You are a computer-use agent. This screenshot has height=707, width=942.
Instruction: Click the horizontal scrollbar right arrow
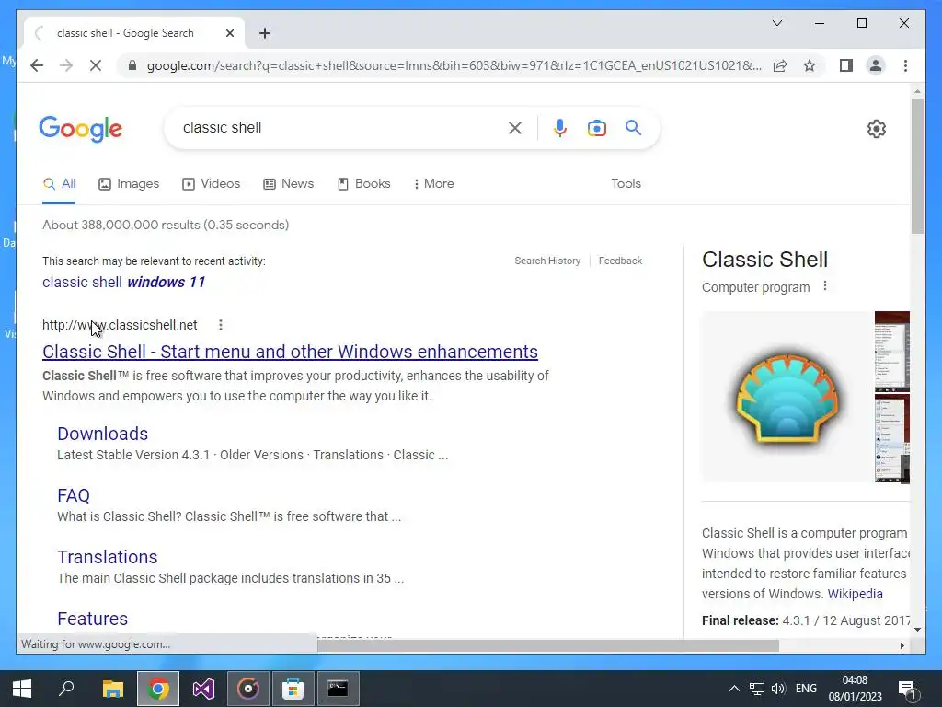902,645
